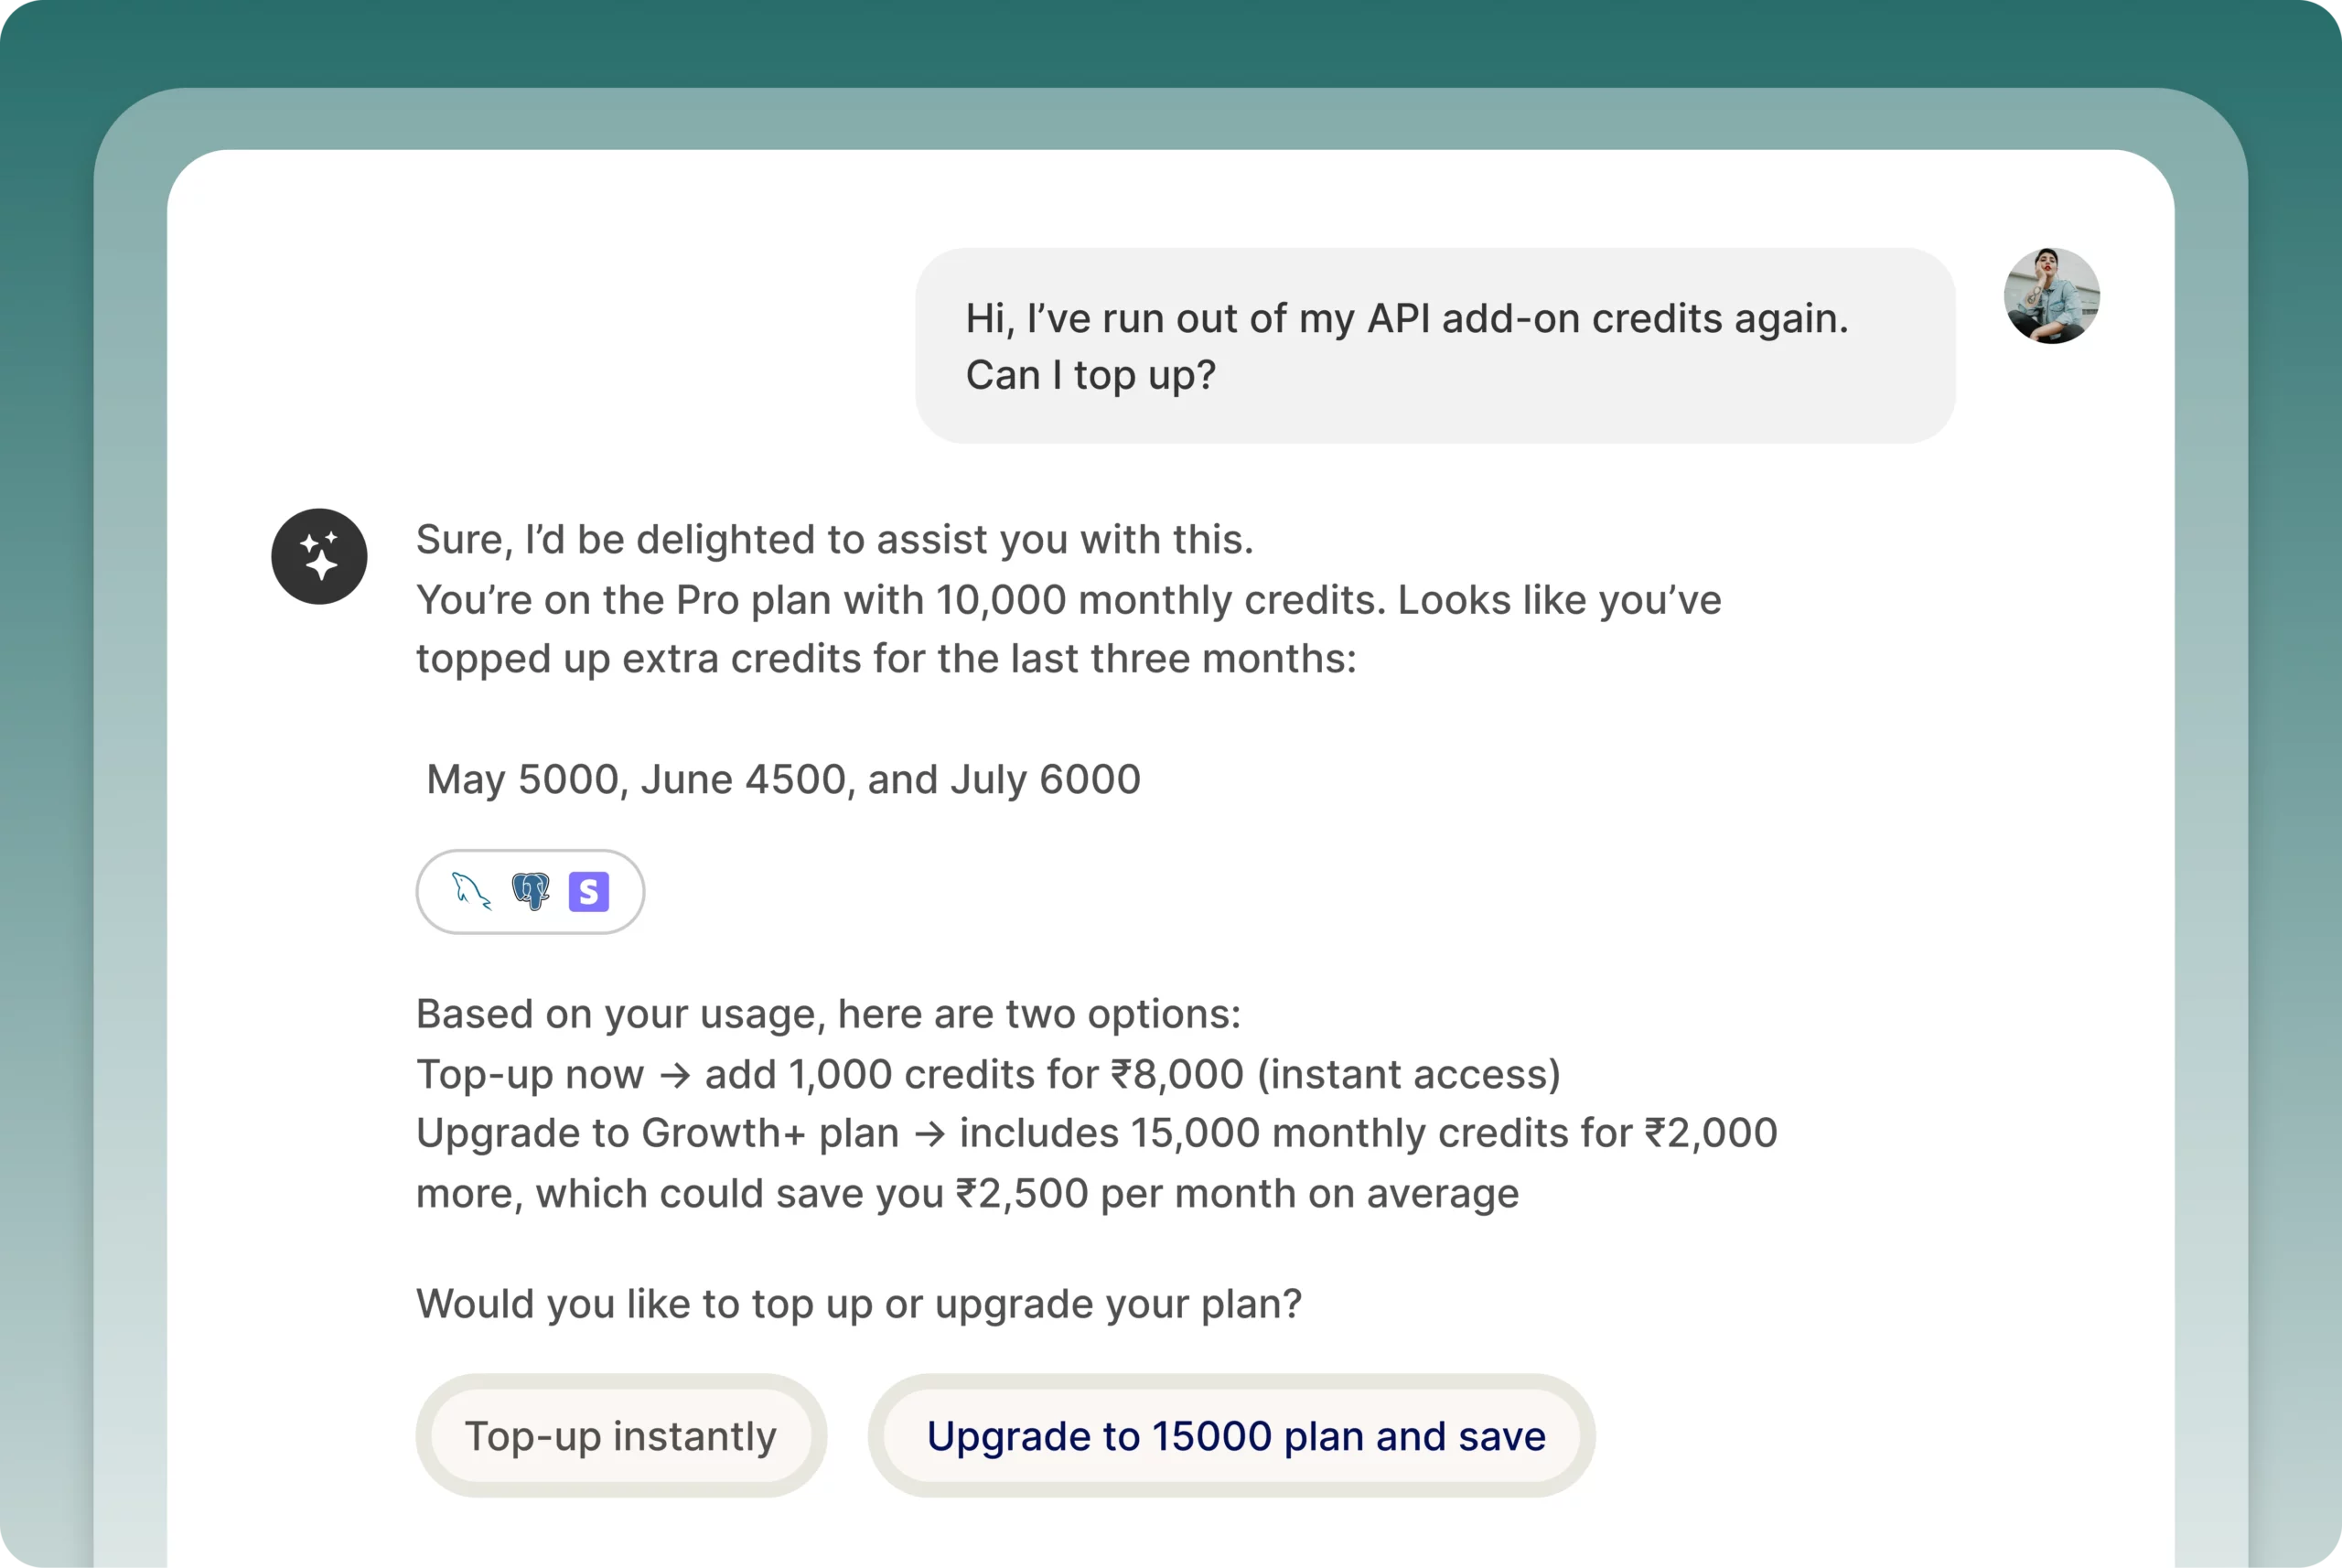
Task: Select the AI response message text
Action: [x=1067, y=598]
